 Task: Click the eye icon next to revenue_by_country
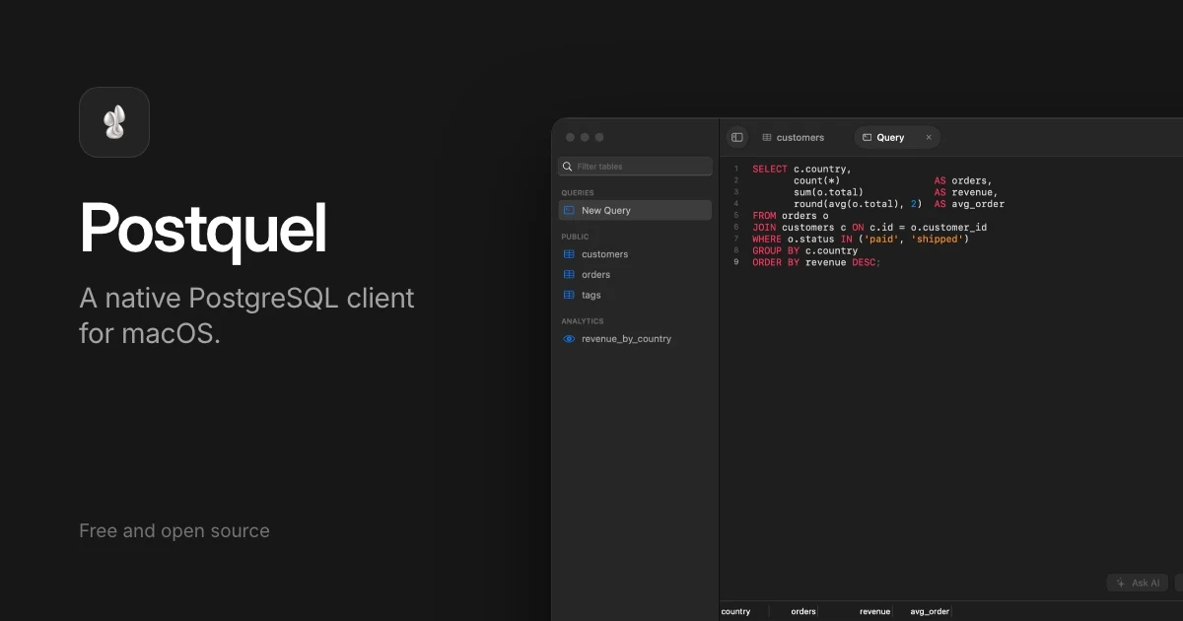(x=569, y=339)
